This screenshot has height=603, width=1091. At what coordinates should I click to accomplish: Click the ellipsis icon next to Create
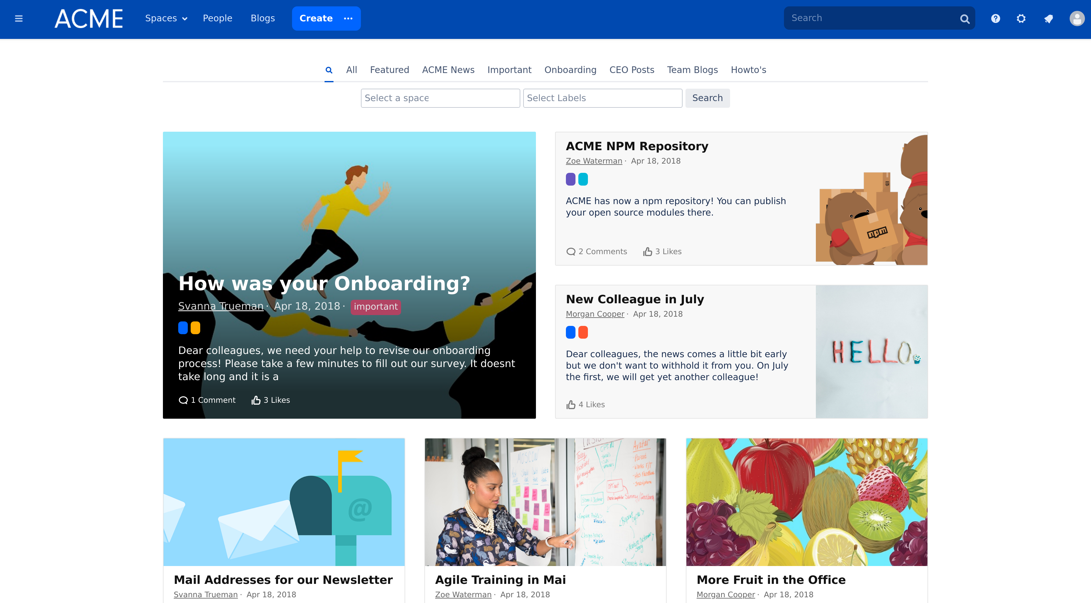pyautogui.click(x=348, y=18)
